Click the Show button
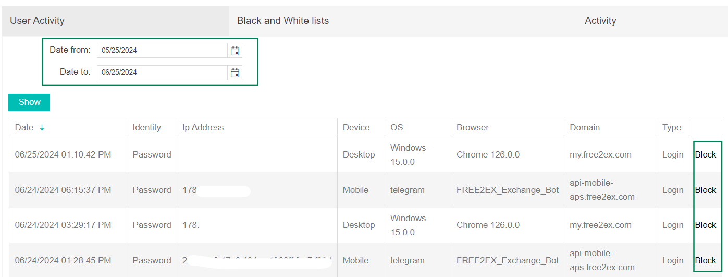728x277 pixels. point(29,102)
